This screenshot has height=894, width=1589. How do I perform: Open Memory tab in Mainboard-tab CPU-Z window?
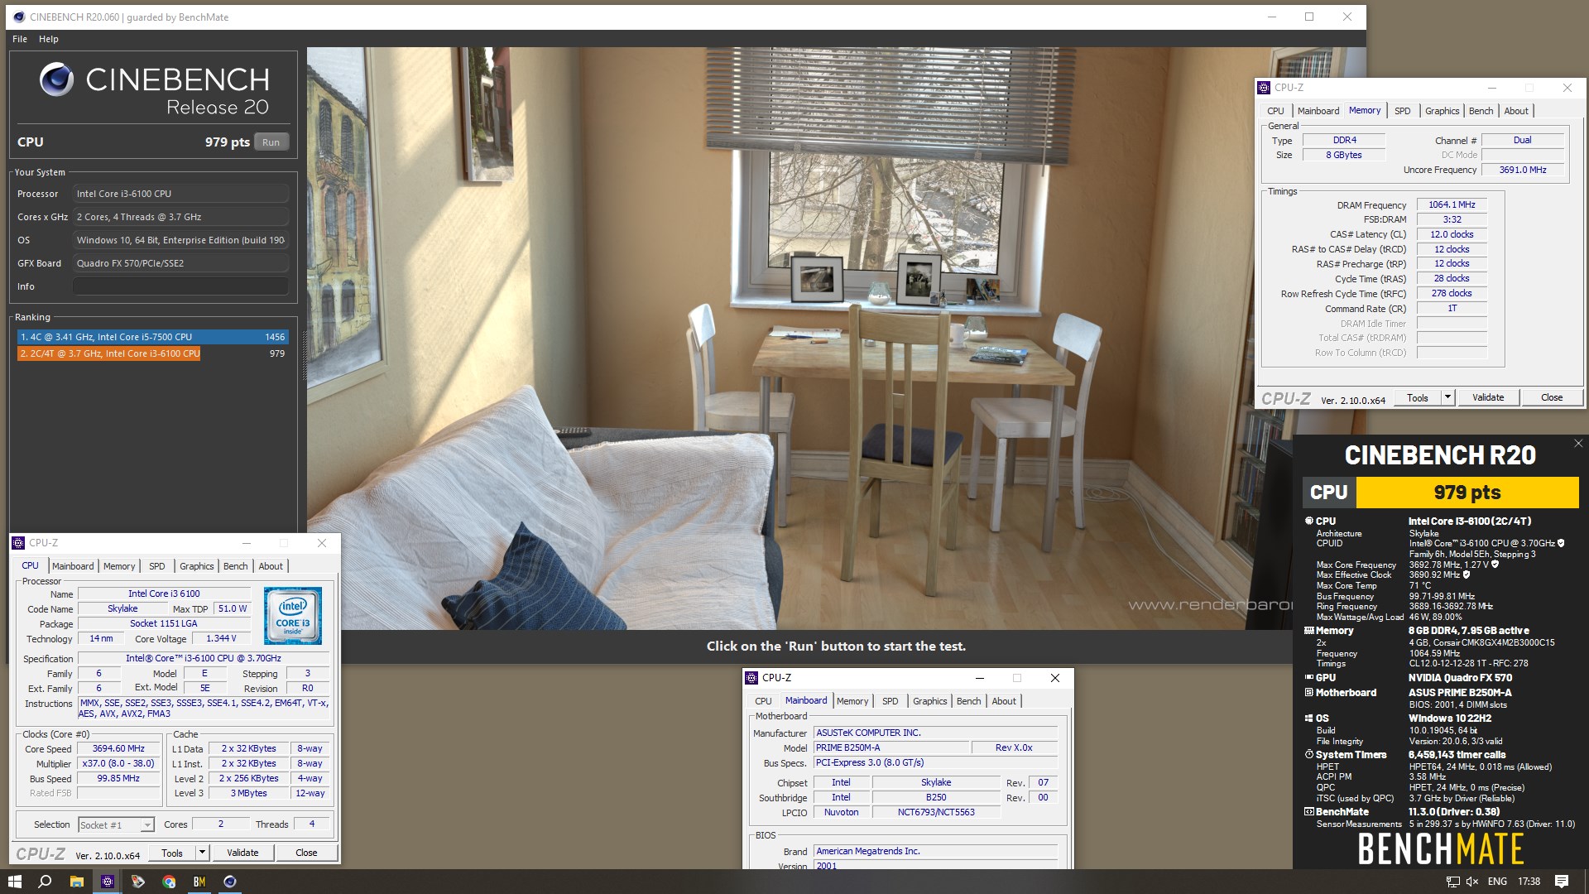pyautogui.click(x=852, y=701)
